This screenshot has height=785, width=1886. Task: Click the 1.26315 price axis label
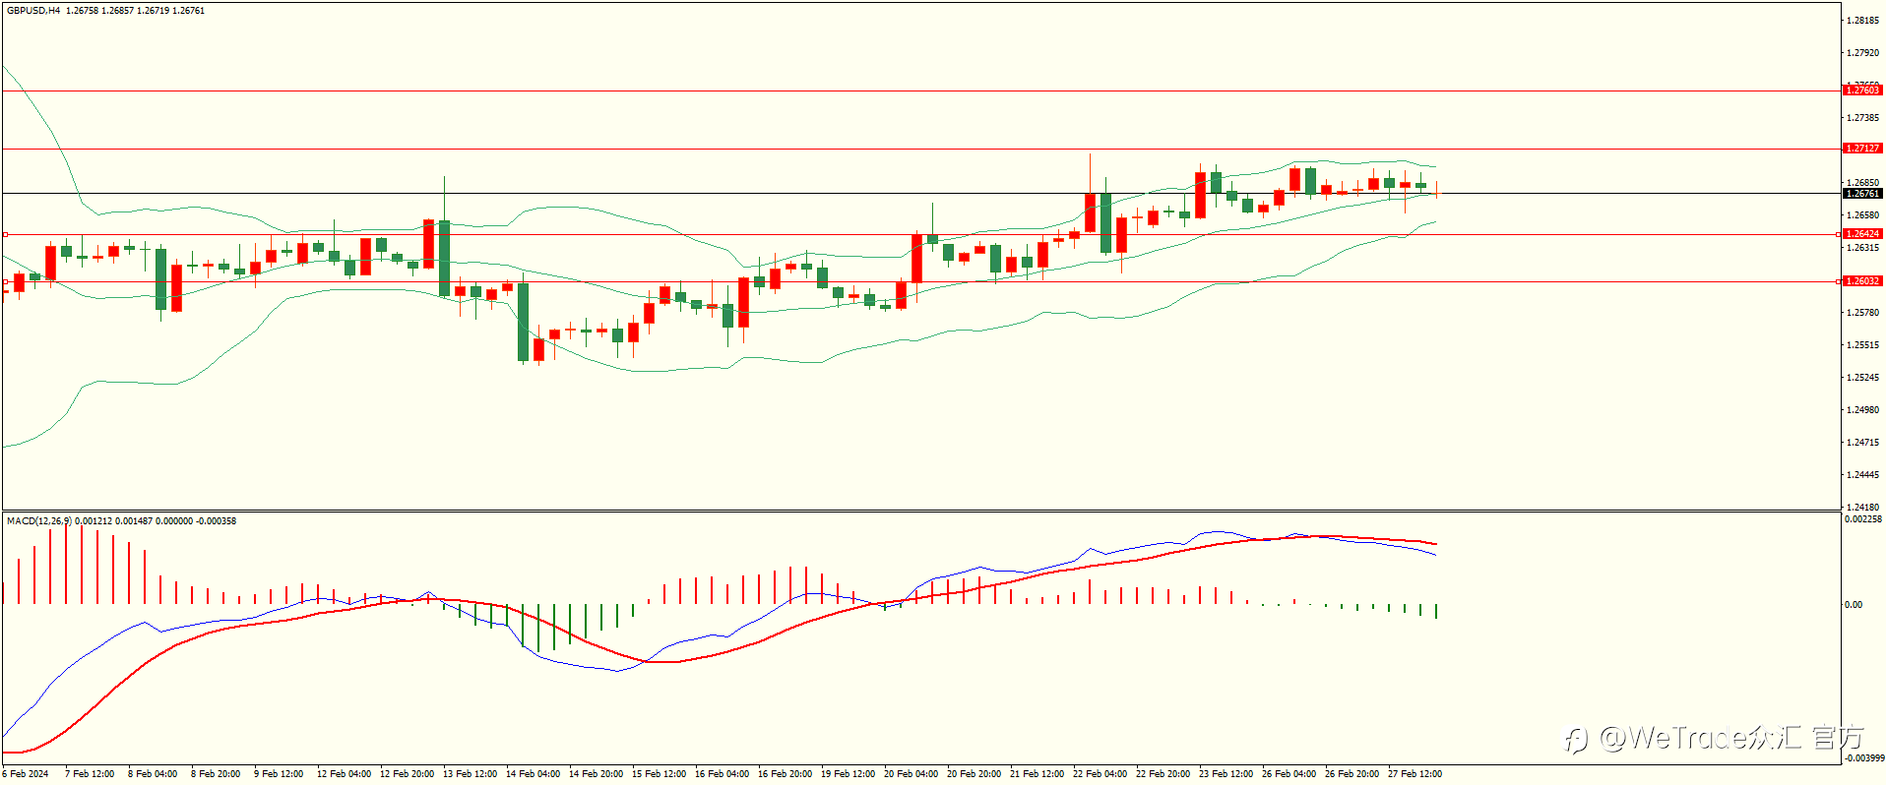click(1863, 248)
